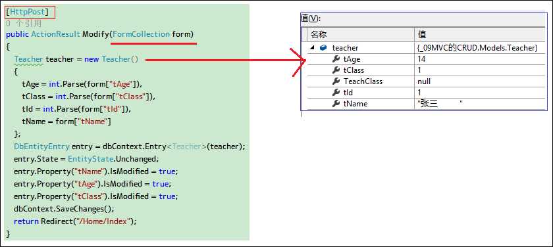Click the wrench icon beside tName
The image size is (553, 247).
(336, 104)
